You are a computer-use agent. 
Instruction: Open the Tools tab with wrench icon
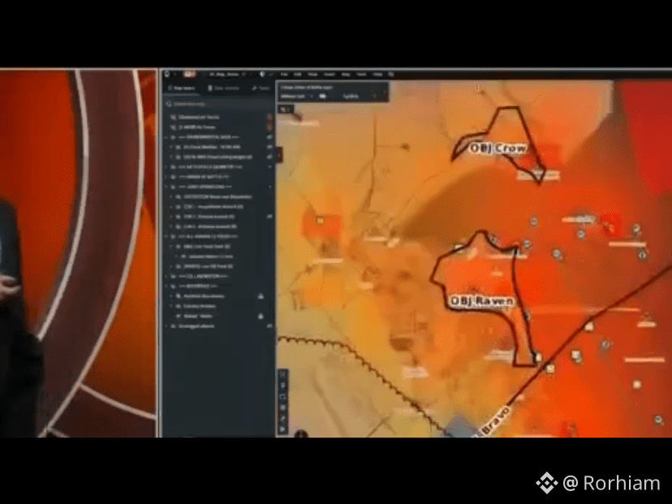pyautogui.click(x=261, y=88)
